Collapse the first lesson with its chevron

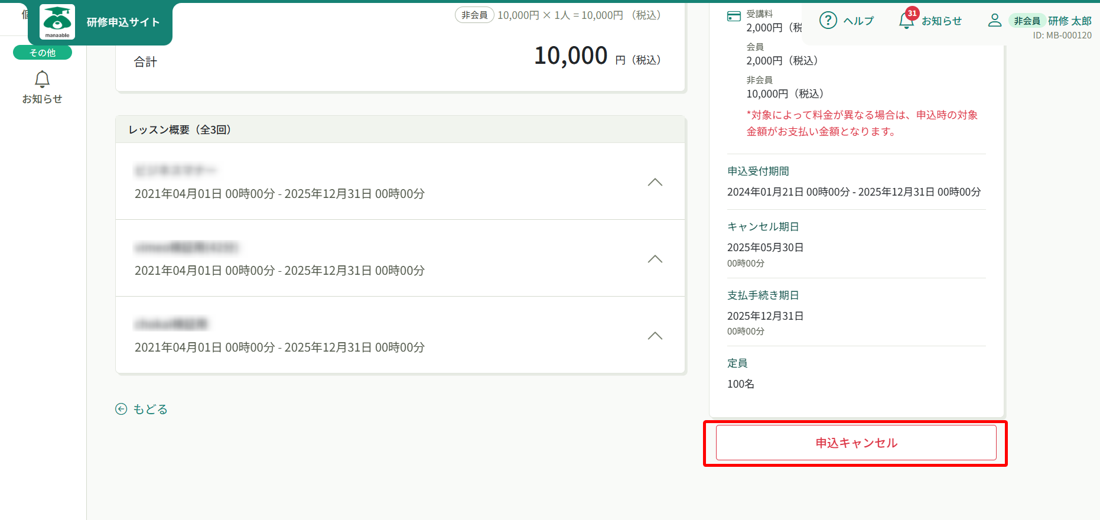pos(655,182)
